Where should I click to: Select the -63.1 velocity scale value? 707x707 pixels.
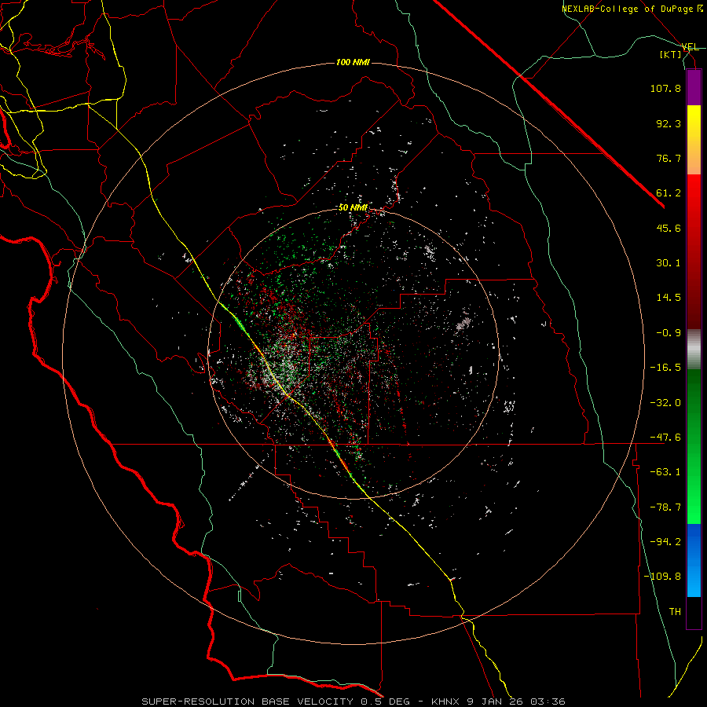(x=665, y=472)
